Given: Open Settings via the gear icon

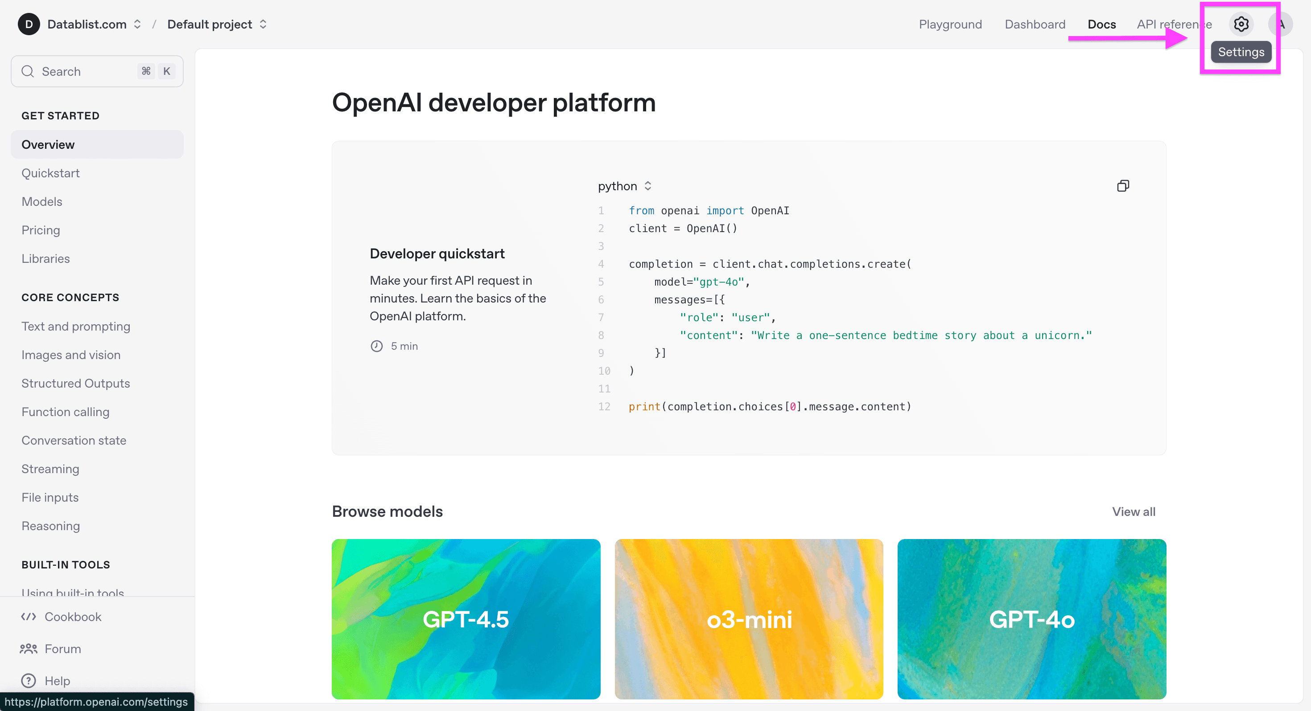Looking at the screenshot, I should (x=1241, y=24).
